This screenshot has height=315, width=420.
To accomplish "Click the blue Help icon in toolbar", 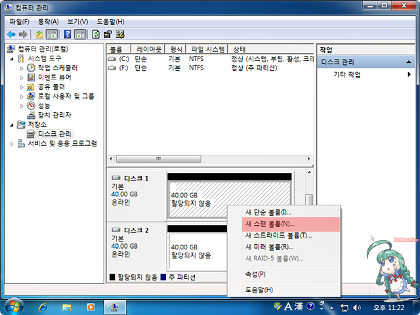I will 67,34.
